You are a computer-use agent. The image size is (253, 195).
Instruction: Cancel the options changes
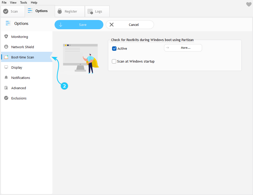(x=130, y=25)
